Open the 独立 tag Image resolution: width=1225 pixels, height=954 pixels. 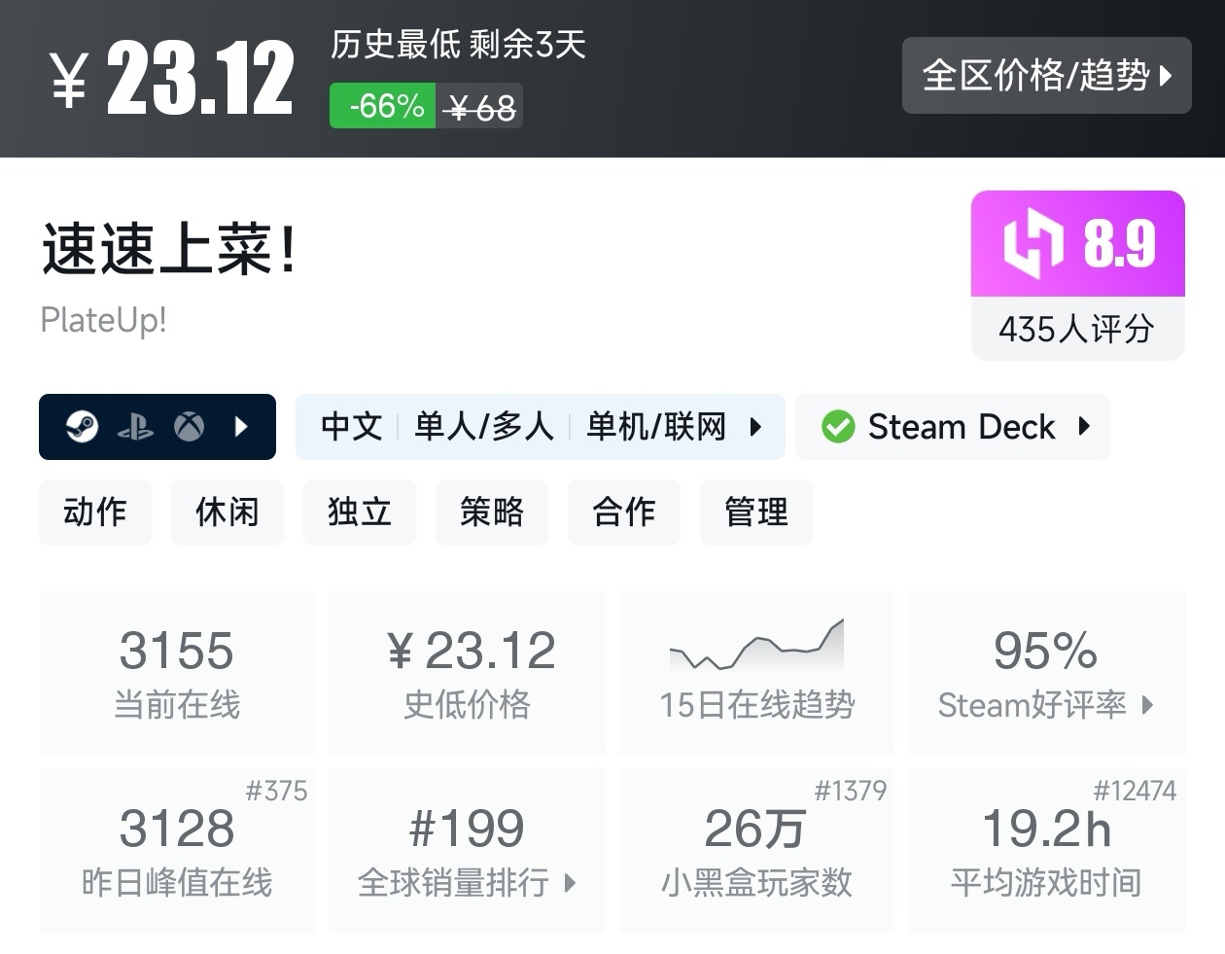(x=360, y=512)
